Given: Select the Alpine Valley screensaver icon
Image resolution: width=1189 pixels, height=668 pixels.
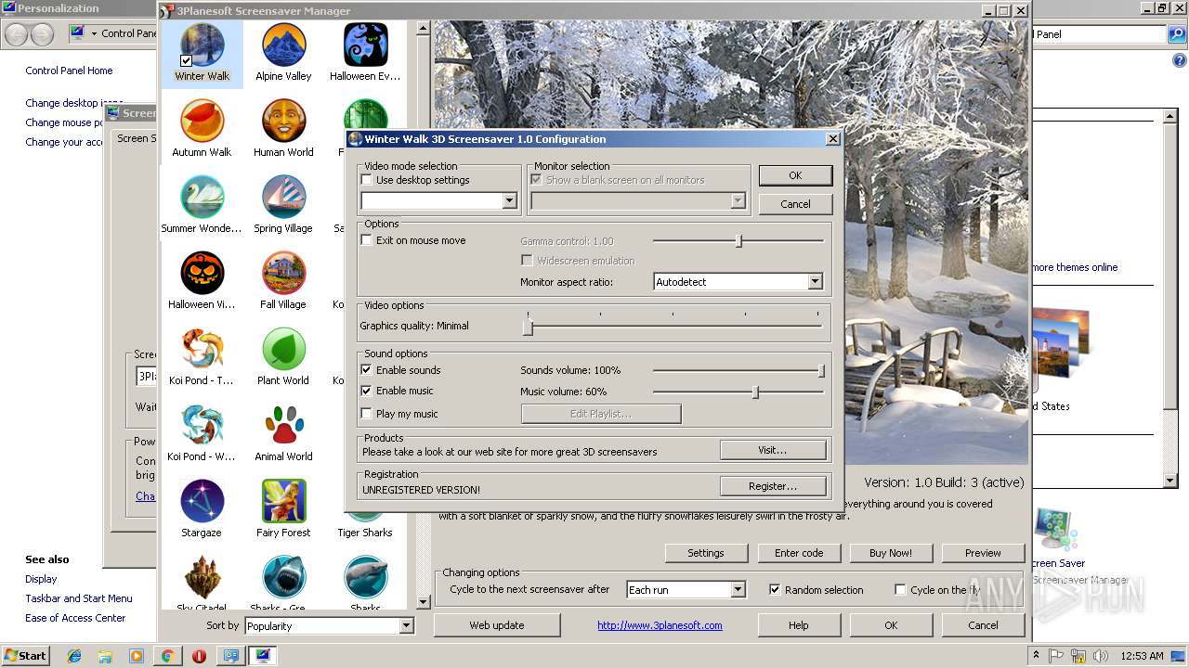Looking at the screenshot, I should point(284,45).
